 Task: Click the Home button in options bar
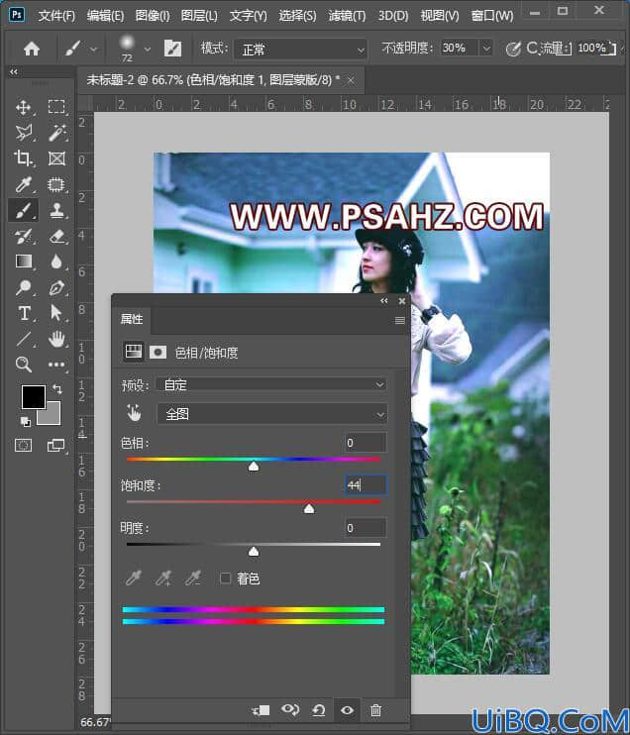32,49
